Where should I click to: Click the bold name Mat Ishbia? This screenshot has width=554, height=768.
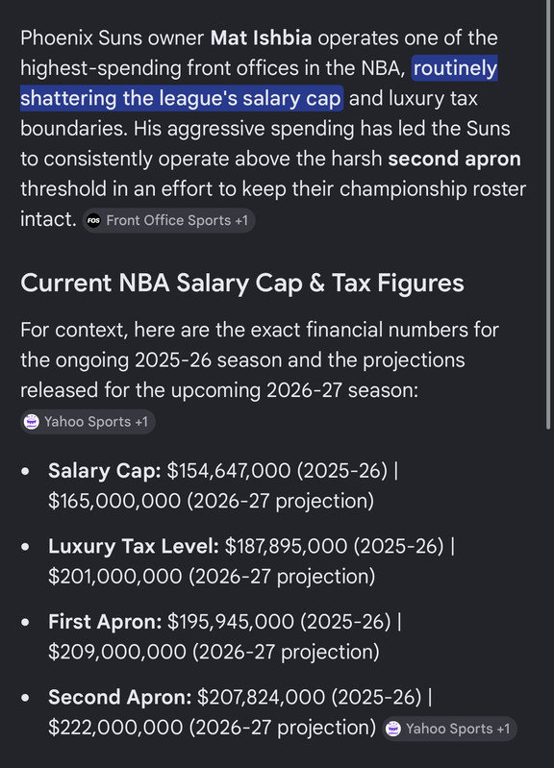(x=261, y=38)
